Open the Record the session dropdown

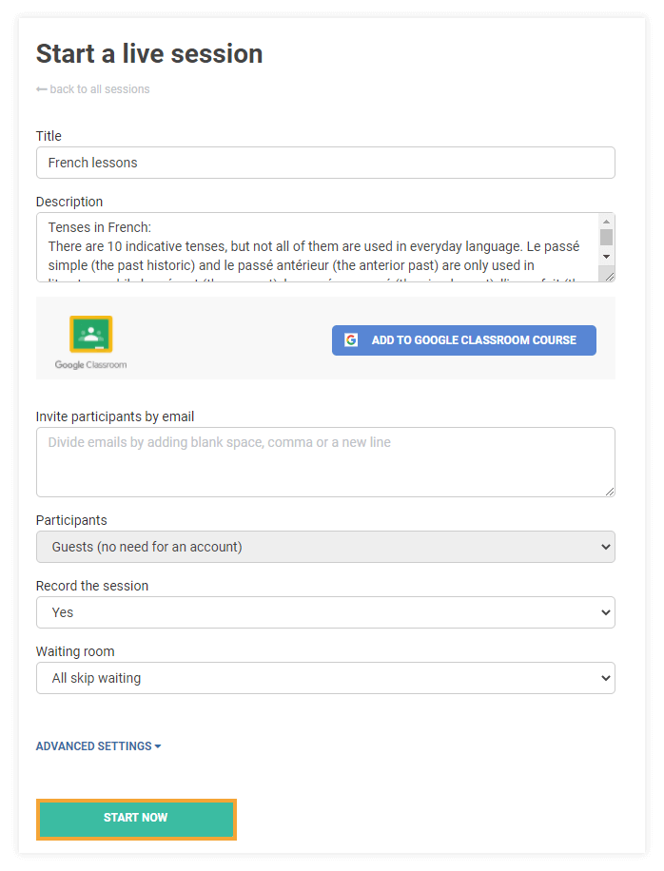click(325, 612)
